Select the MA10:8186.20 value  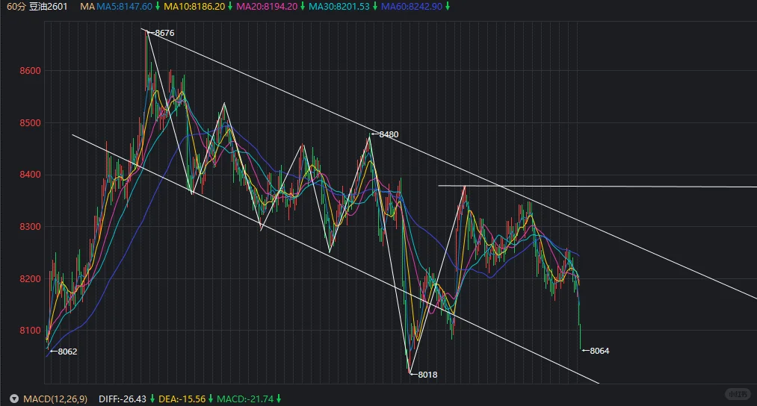click(x=194, y=6)
